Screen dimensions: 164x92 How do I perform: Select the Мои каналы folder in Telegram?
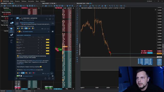(x=11, y=30)
